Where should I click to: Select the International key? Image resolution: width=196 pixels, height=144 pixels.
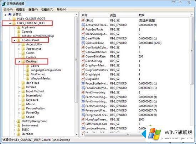(34, 95)
